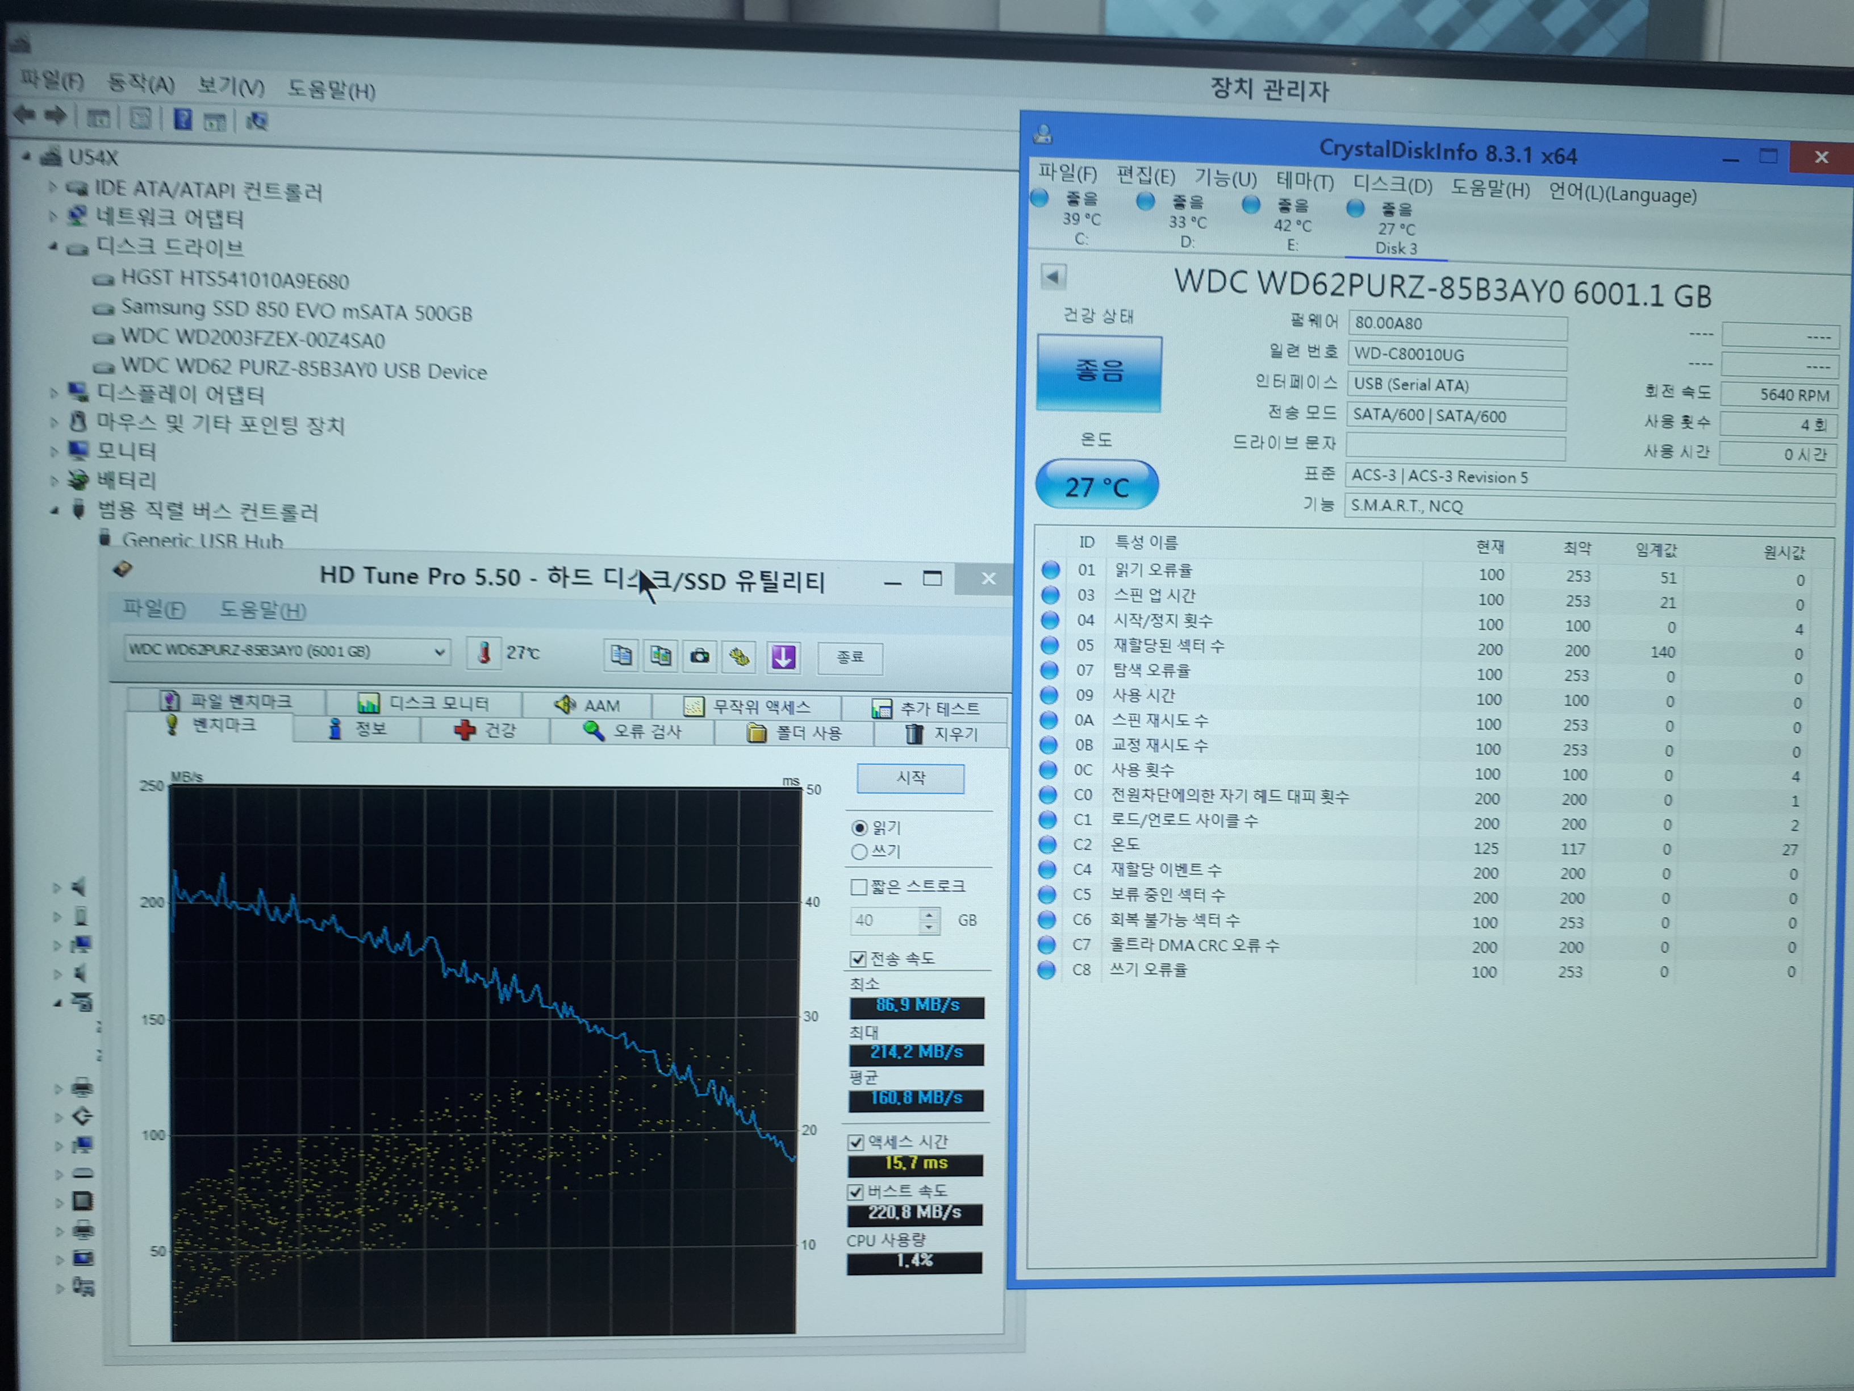Click the show console tree icon in Device Manager
Viewport: 1854px width, 1391px height.
[98, 118]
